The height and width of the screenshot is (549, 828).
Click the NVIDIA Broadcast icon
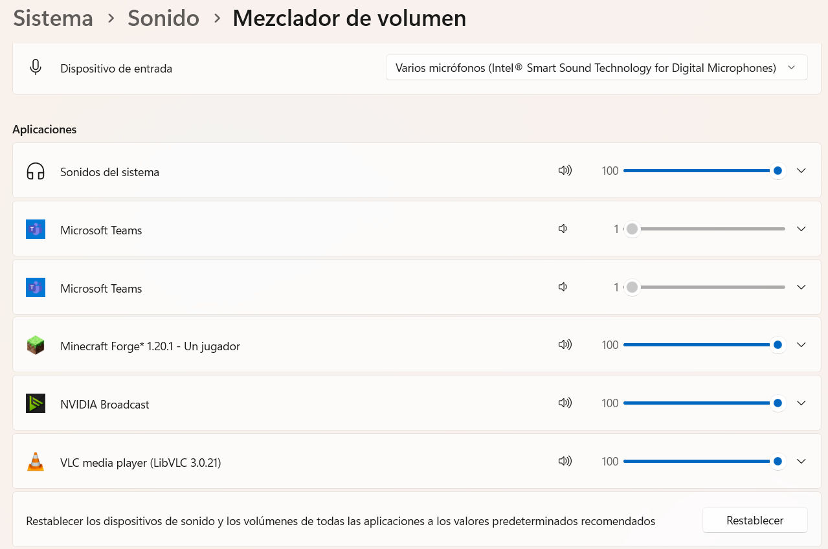pyautogui.click(x=36, y=403)
